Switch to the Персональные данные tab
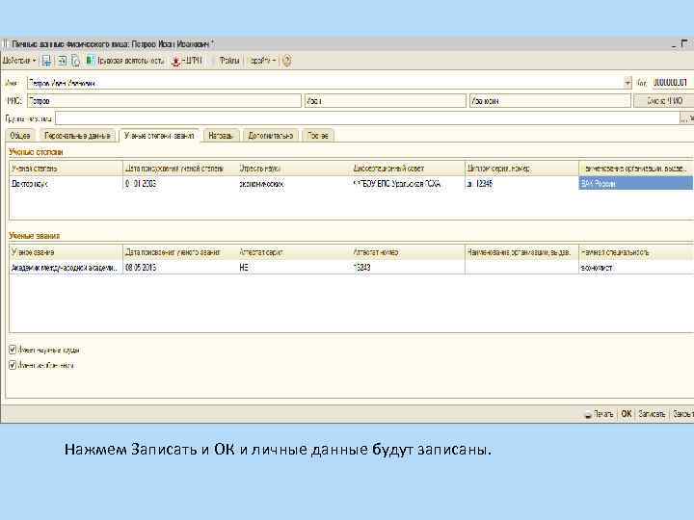Viewport: 694px width, 520px height. [x=77, y=136]
